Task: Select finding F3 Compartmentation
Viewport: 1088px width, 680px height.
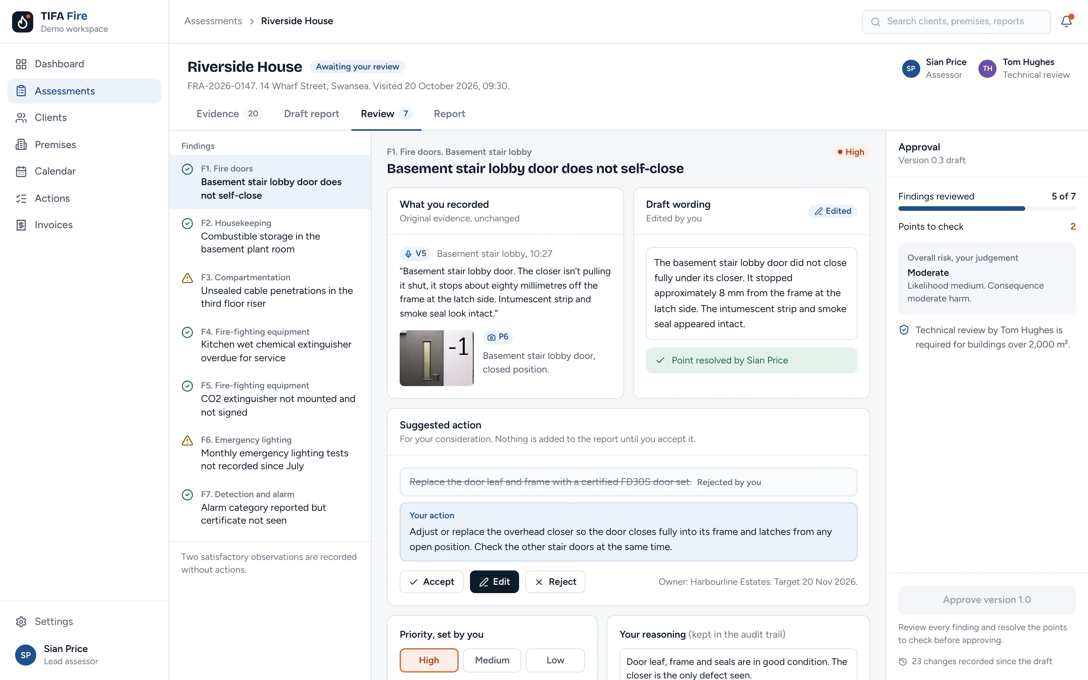Action: pyautogui.click(x=270, y=291)
